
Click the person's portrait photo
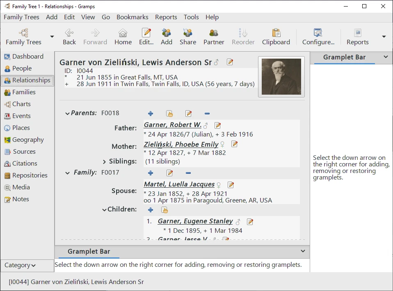(281, 75)
